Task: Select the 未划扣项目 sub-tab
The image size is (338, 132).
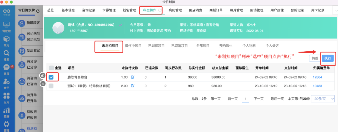Action: coord(110,46)
